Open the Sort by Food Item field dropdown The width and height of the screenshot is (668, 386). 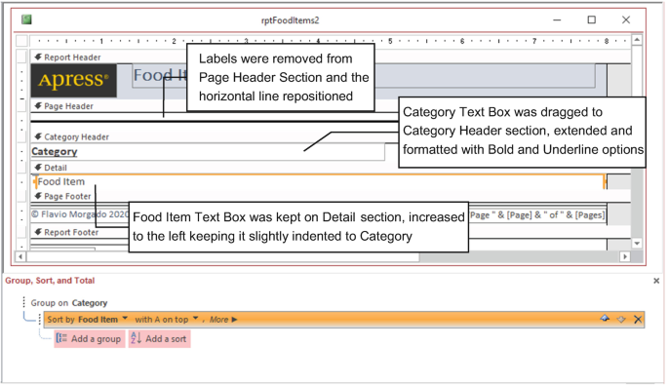point(125,319)
